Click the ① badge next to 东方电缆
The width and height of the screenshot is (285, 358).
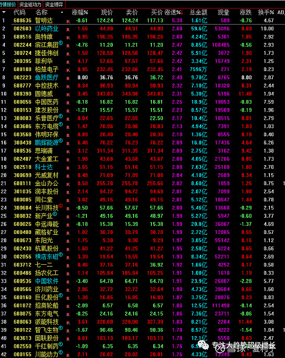tap(61, 124)
